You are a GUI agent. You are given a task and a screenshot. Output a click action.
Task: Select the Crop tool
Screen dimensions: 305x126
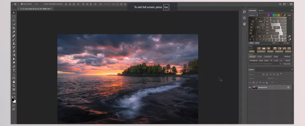coord(14,28)
